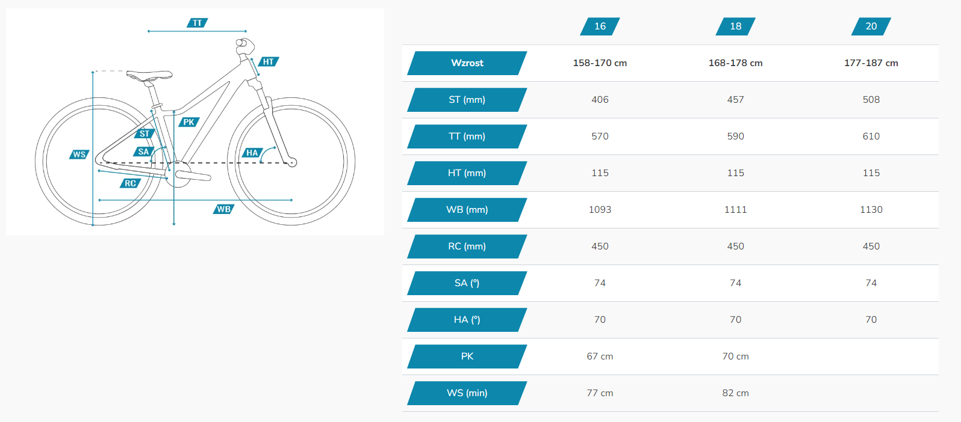Screen dimensions: 961x422
Task: Click the ST badge on the seat tube
Action: coord(145,133)
